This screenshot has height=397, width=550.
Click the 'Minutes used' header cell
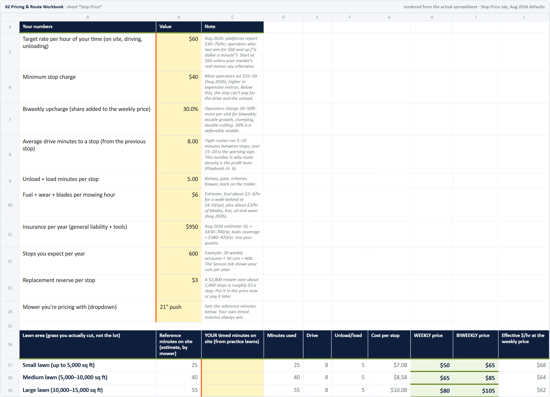coord(283,344)
